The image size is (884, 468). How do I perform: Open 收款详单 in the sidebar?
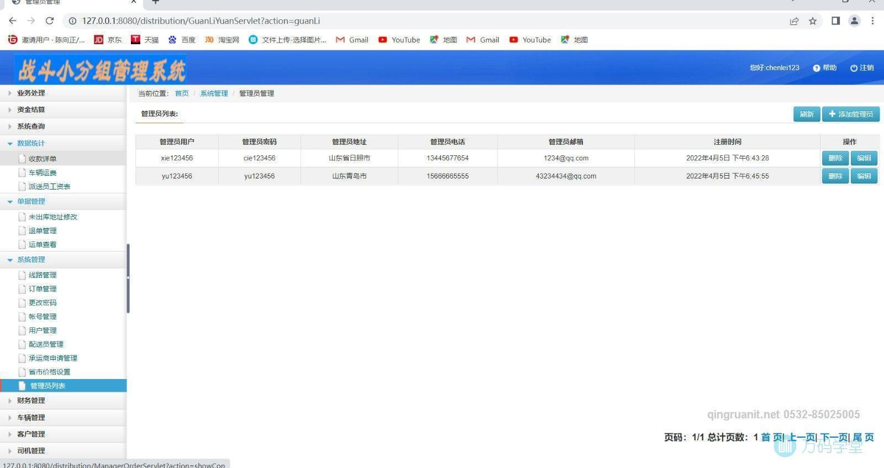click(x=43, y=159)
